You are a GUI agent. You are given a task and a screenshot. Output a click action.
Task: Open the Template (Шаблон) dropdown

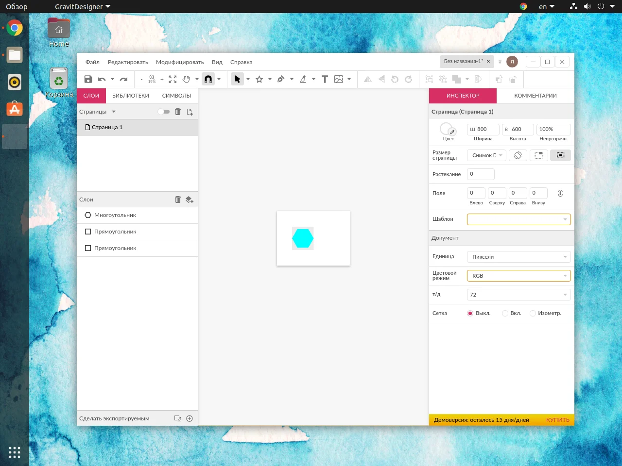pos(518,219)
